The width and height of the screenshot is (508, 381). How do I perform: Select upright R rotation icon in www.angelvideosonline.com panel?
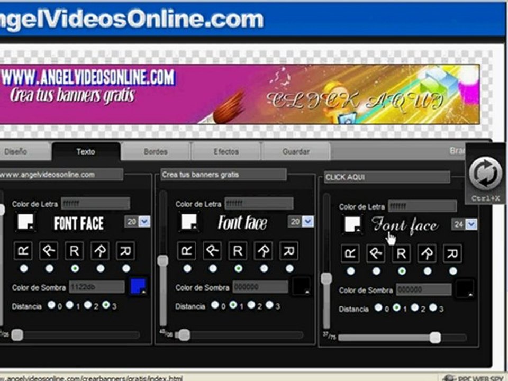75,250
